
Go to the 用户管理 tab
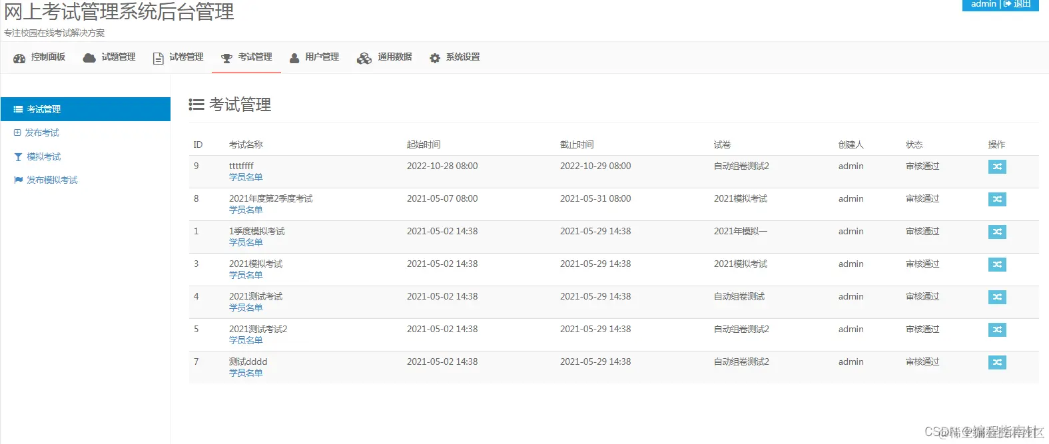coord(314,57)
